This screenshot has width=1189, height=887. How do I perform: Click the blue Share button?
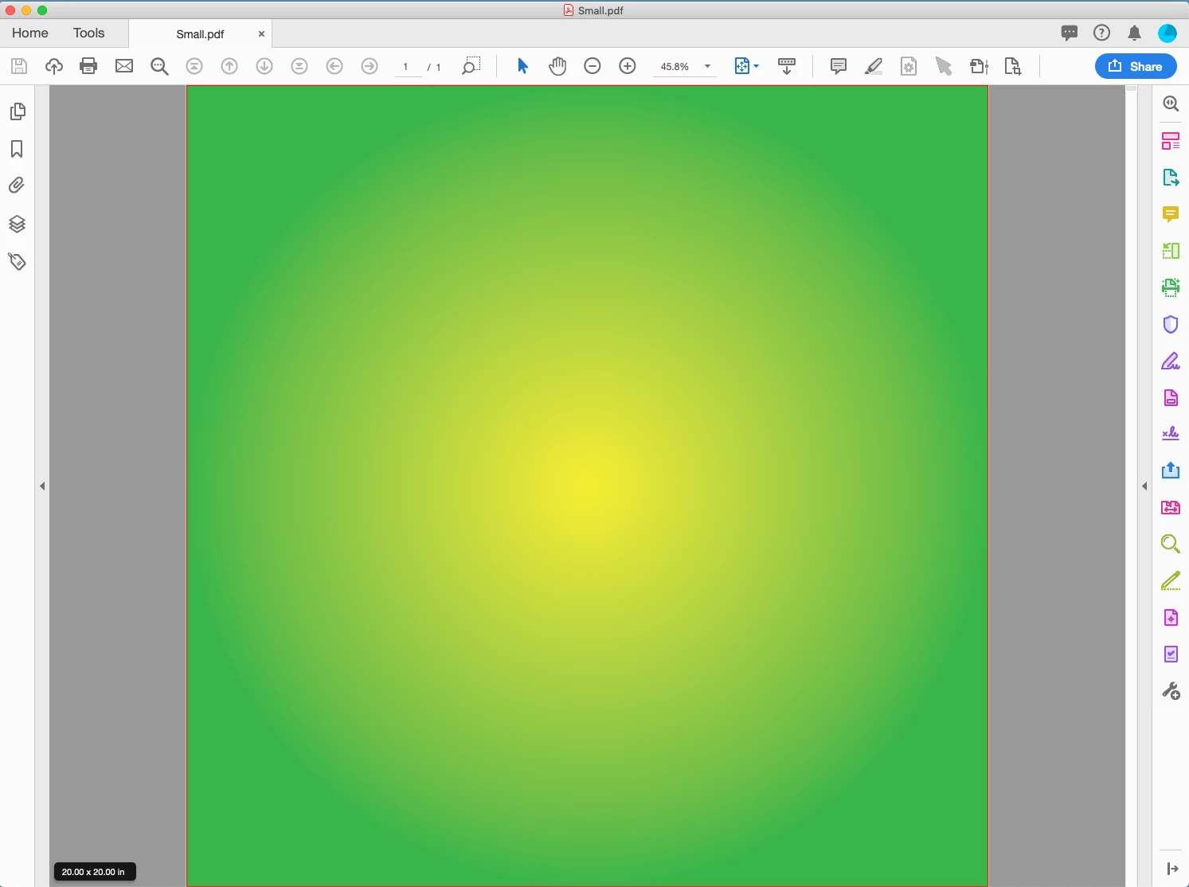click(x=1136, y=66)
